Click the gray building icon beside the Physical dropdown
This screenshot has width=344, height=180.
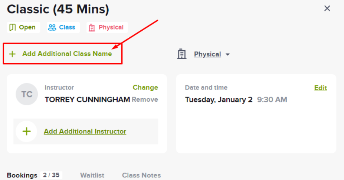tap(182, 54)
